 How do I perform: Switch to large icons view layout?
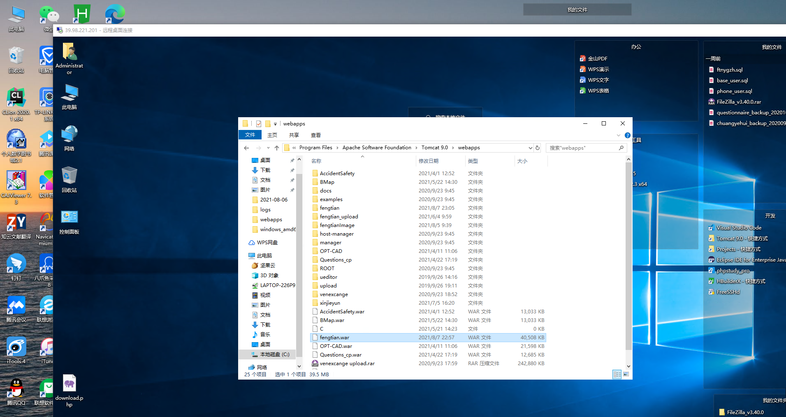point(626,374)
